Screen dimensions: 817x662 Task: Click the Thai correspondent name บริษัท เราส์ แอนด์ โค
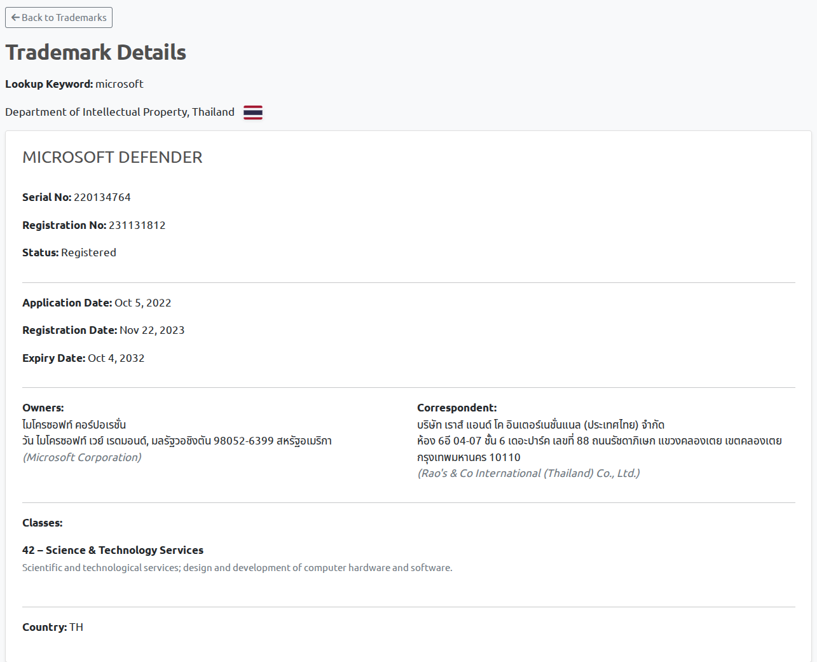coord(541,424)
